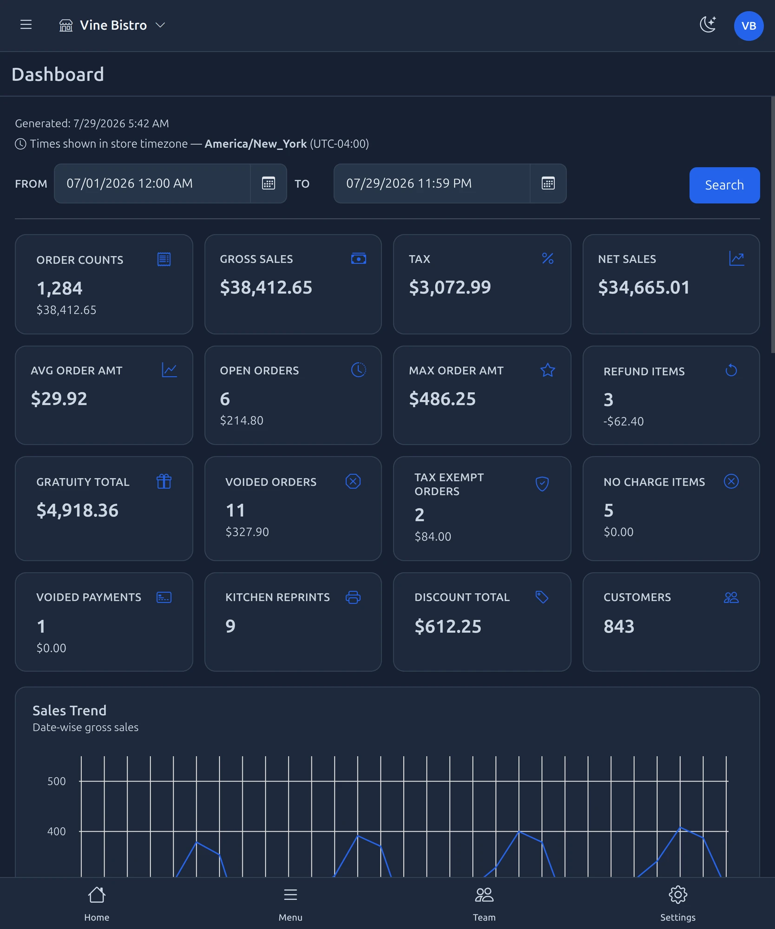
Task: Open the VB user avatar menu
Action: (749, 26)
